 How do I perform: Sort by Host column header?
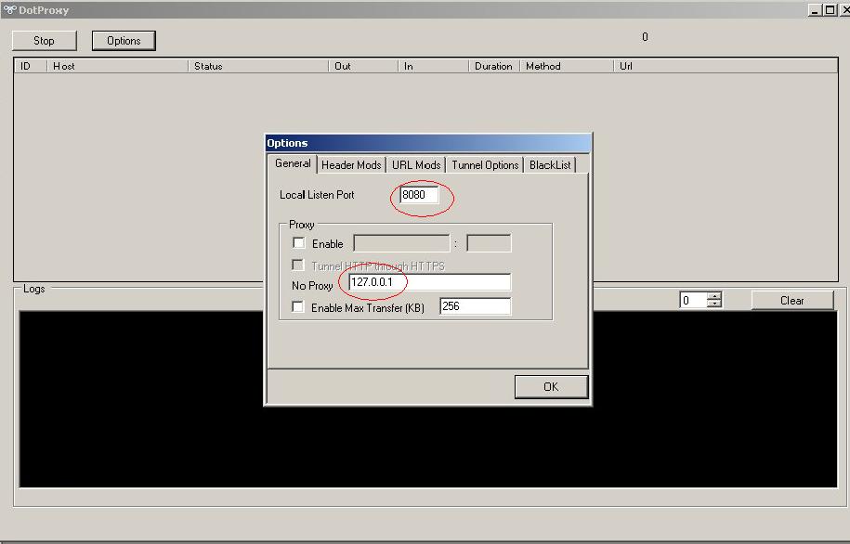click(117, 66)
